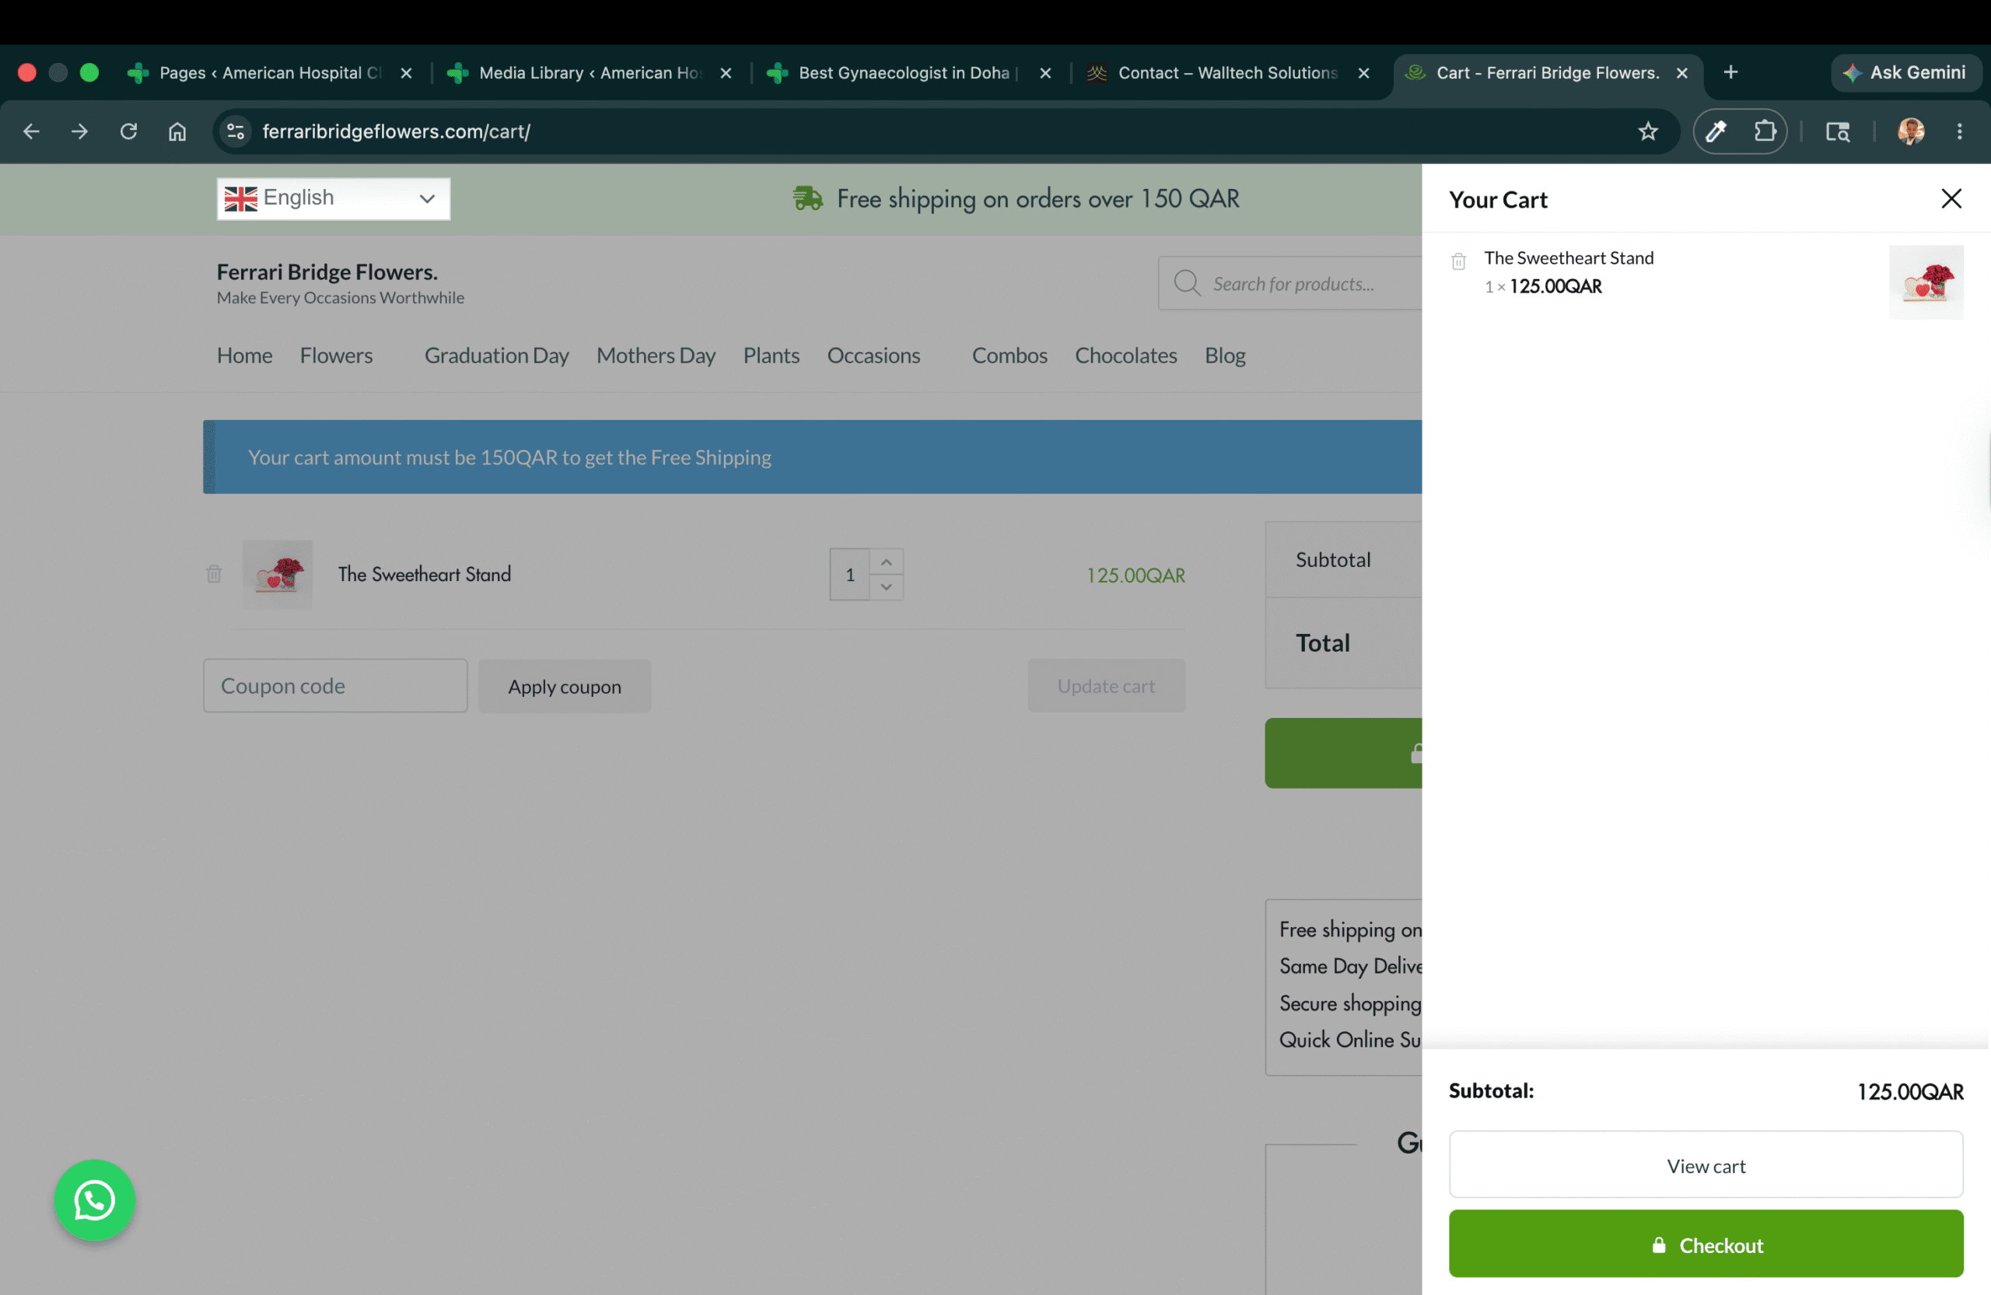Image resolution: width=1991 pixels, height=1295 pixels.
Task: Focus the Coupon code field
Action: [335, 686]
